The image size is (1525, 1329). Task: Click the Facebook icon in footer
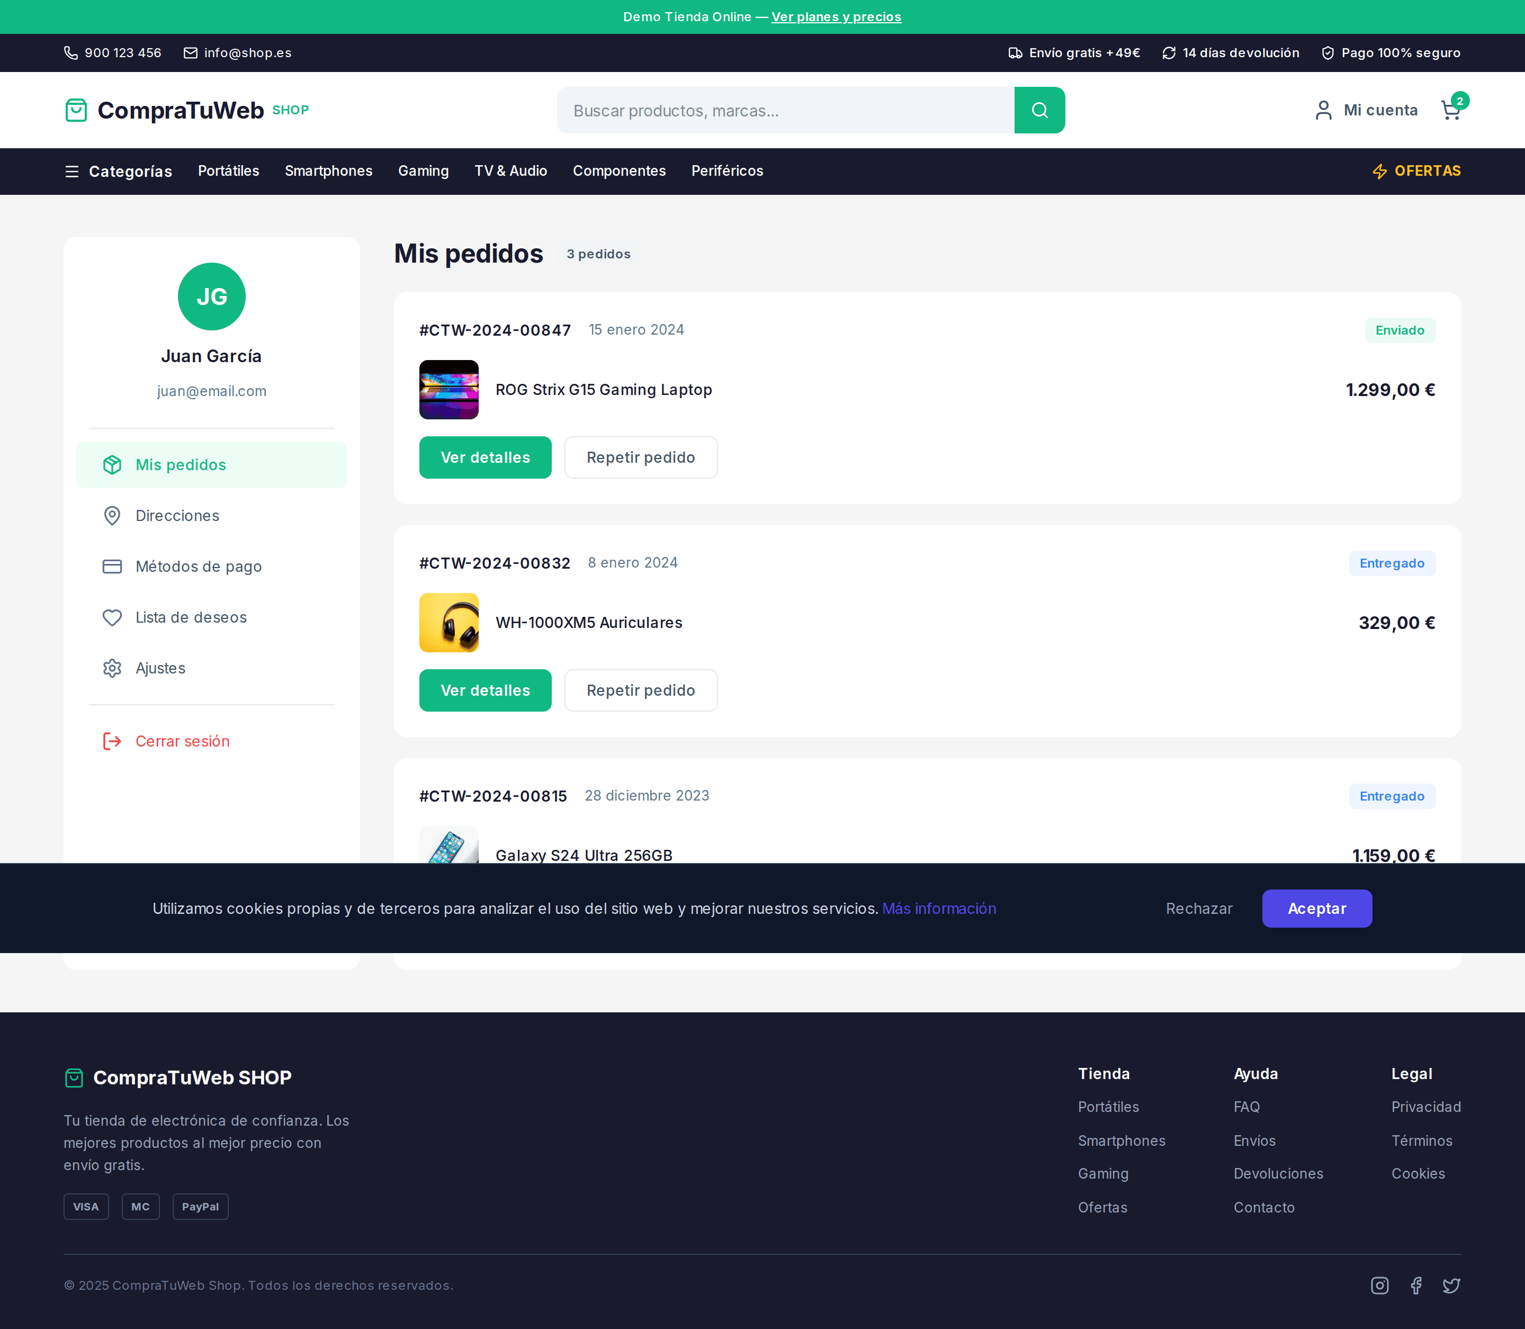pyautogui.click(x=1416, y=1285)
